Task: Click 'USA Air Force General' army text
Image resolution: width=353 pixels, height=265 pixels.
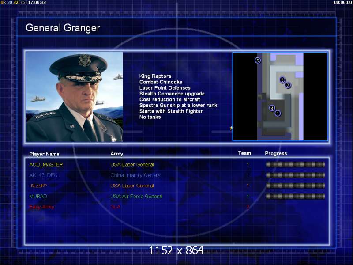Action: pos(136,196)
